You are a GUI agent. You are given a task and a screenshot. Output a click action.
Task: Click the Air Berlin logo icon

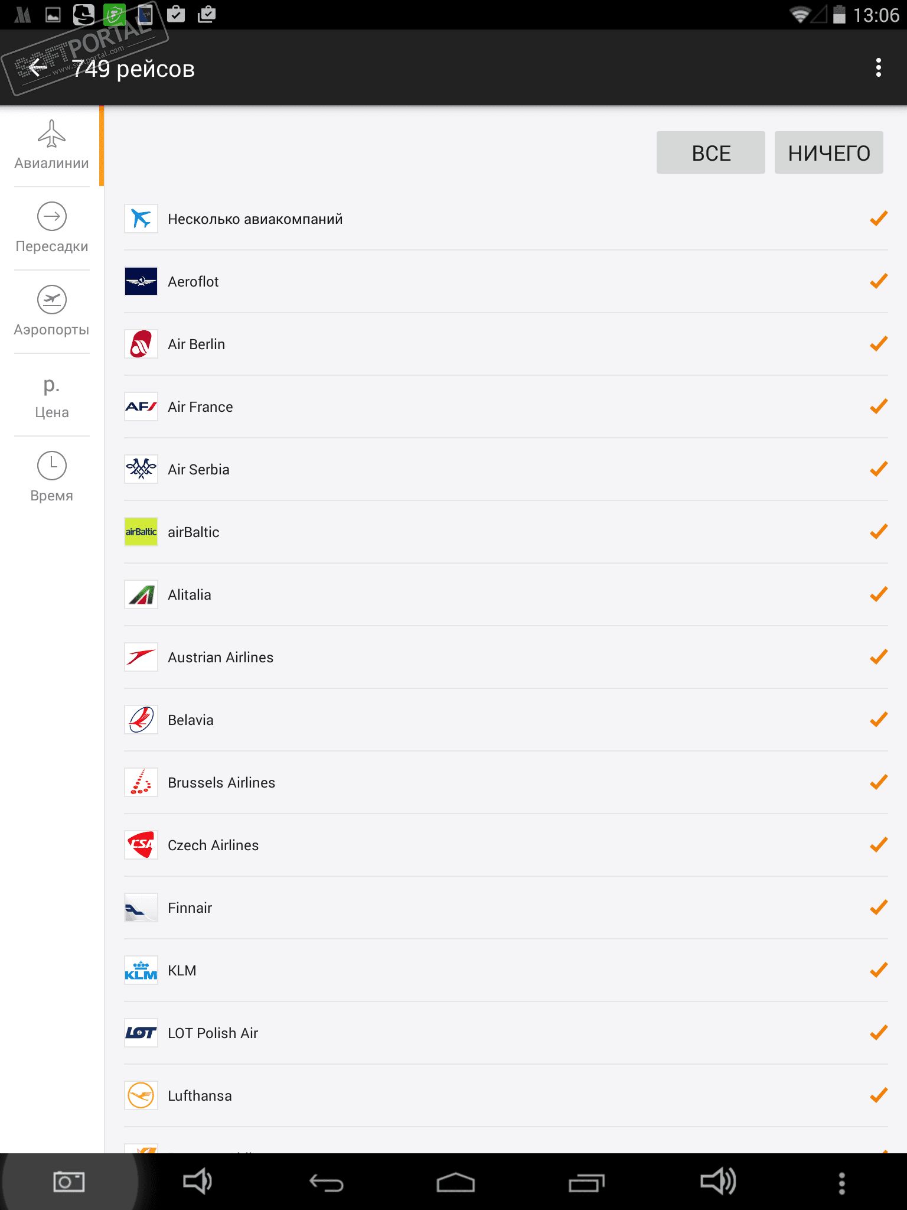(x=141, y=344)
